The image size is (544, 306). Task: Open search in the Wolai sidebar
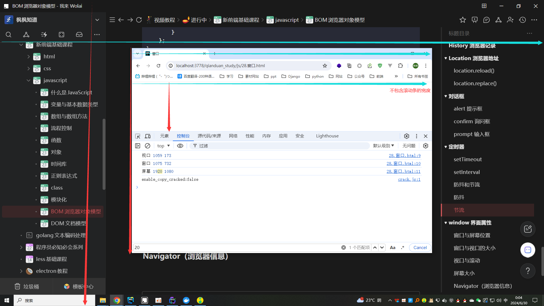[9, 35]
